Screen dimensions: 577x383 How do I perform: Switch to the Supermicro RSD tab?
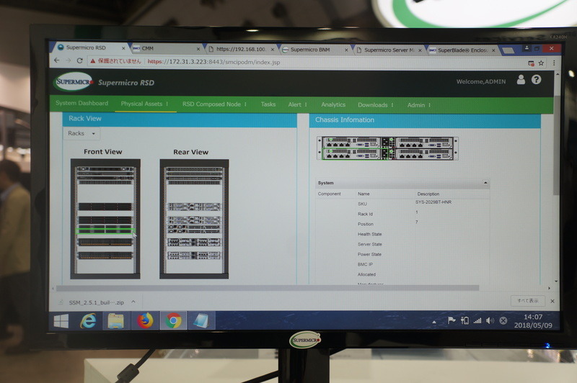pyautogui.click(x=86, y=48)
